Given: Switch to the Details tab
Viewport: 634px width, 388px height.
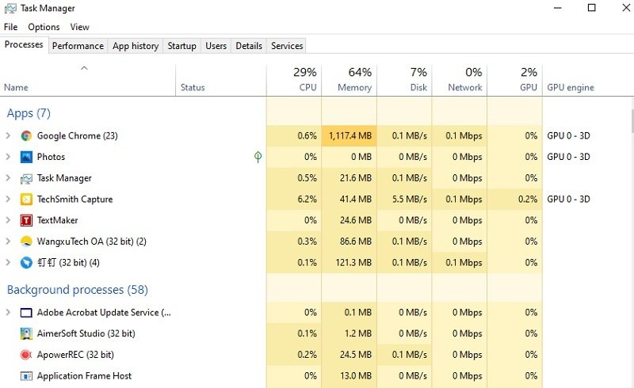Looking at the screenshot, I should [249, 46].
